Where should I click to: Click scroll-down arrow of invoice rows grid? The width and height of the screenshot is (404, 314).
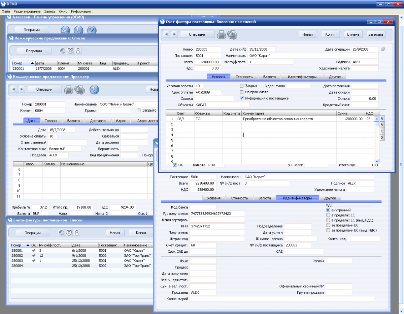tap(377, 161)
